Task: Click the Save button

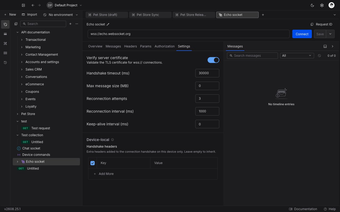Action: click(x=320, y=34)
